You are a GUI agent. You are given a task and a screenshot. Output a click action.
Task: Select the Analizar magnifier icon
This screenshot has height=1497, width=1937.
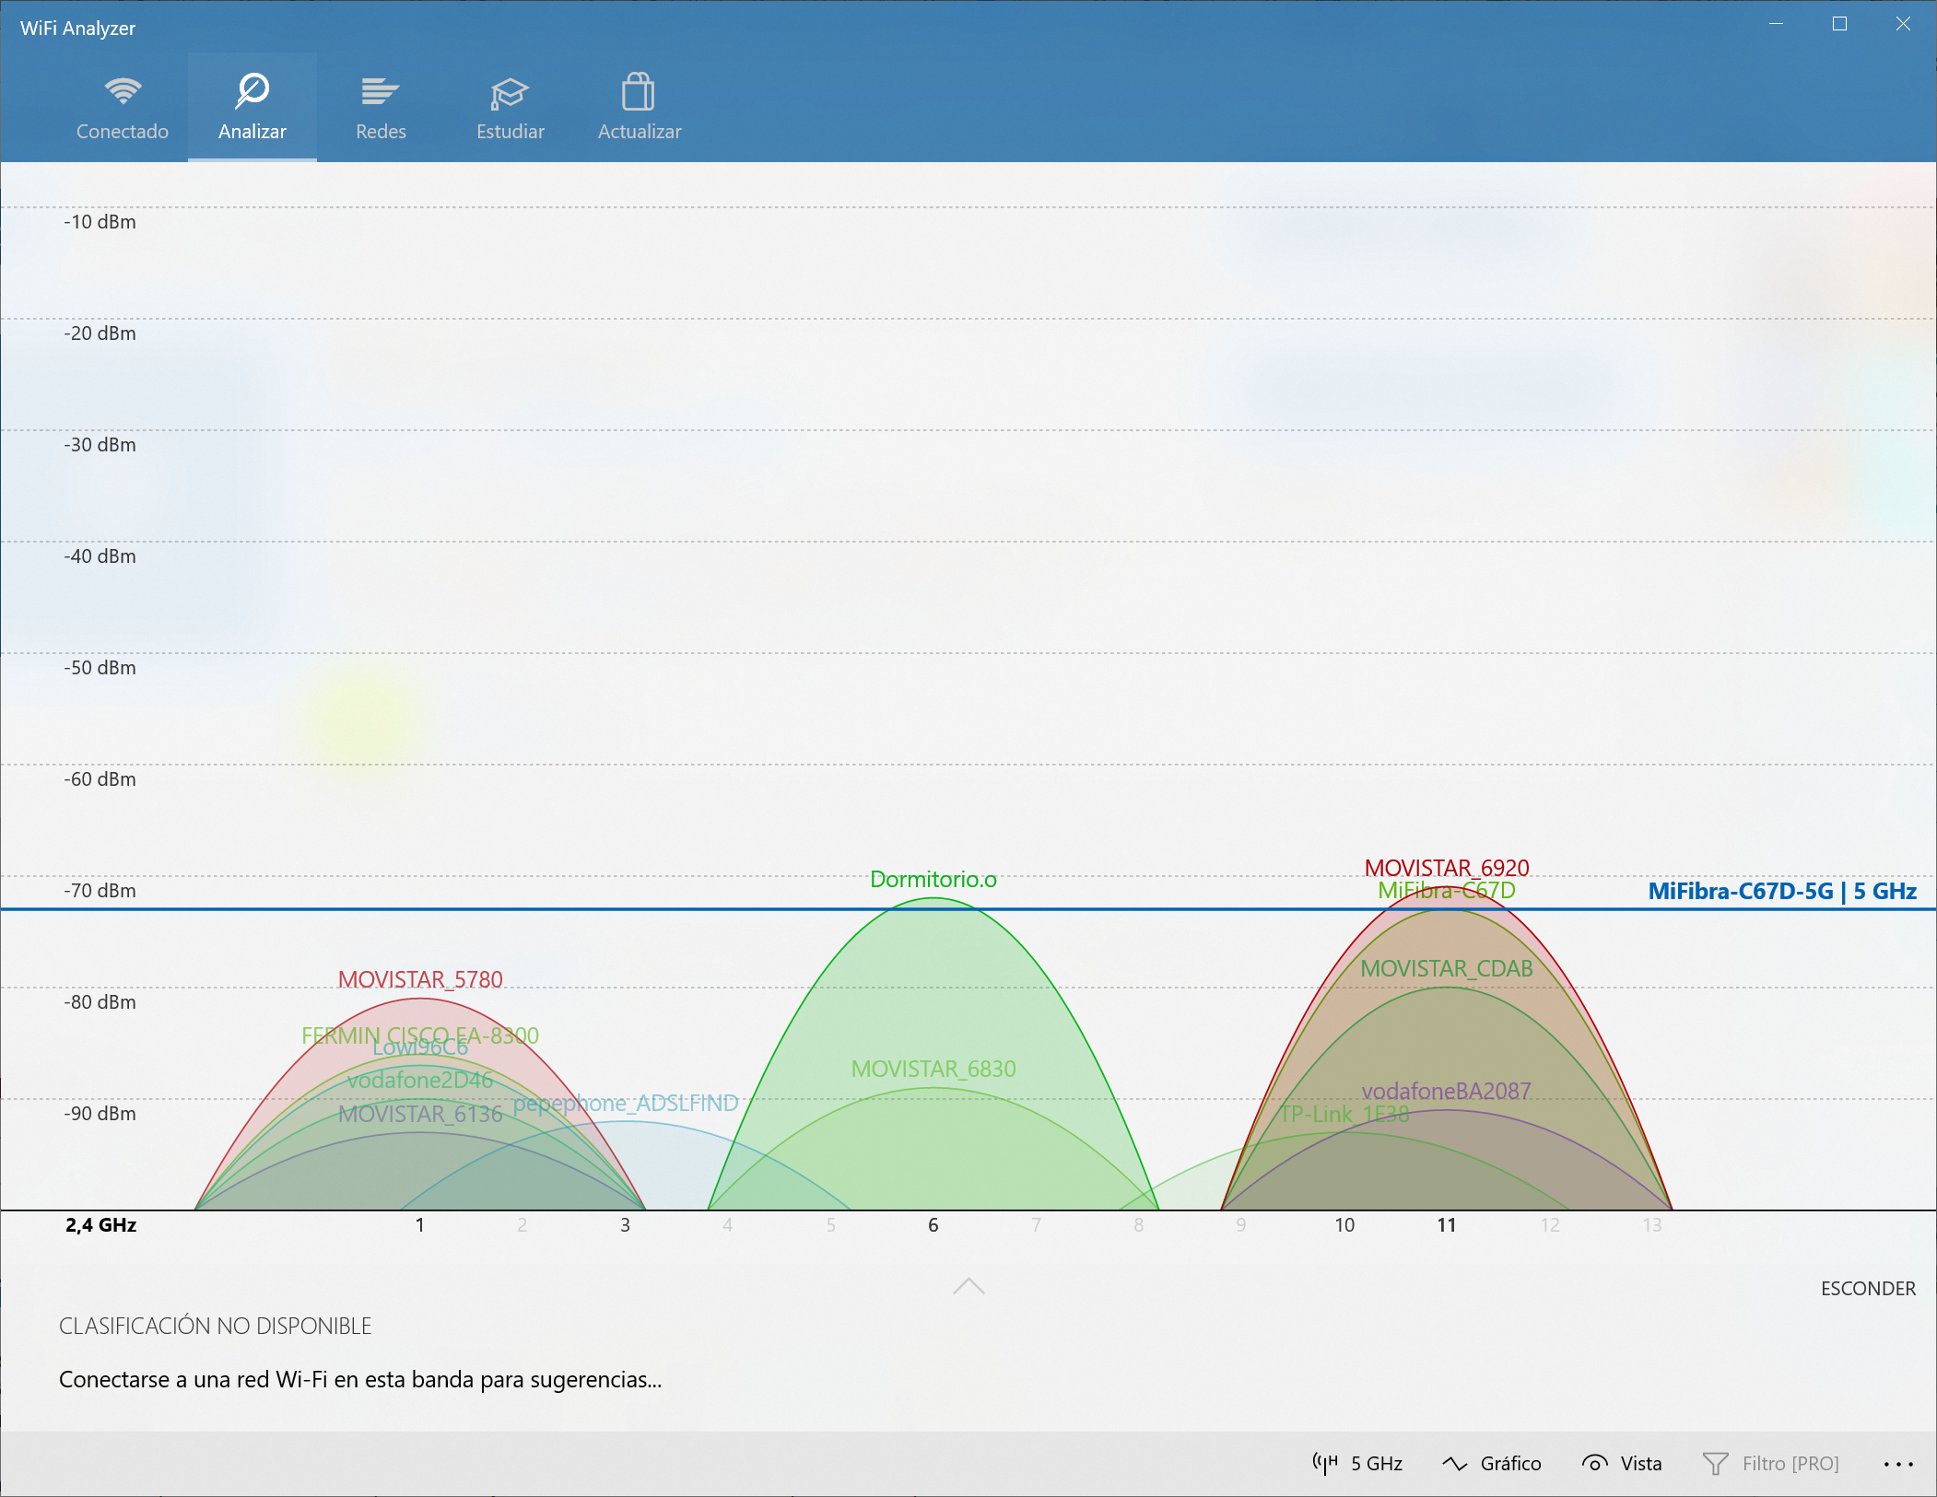point(252,91)
